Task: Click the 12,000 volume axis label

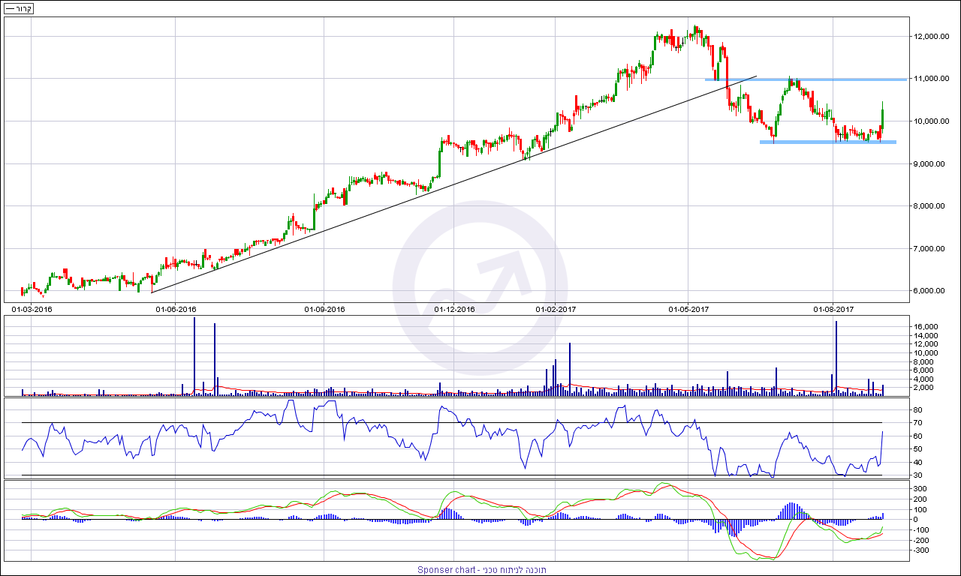Action: 926,344
